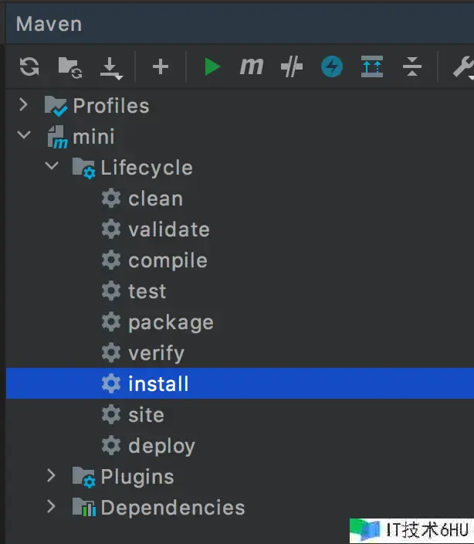Collapse all nodes in the Maven tree
The width and height of the screenshot is (474, 544).
412,67
